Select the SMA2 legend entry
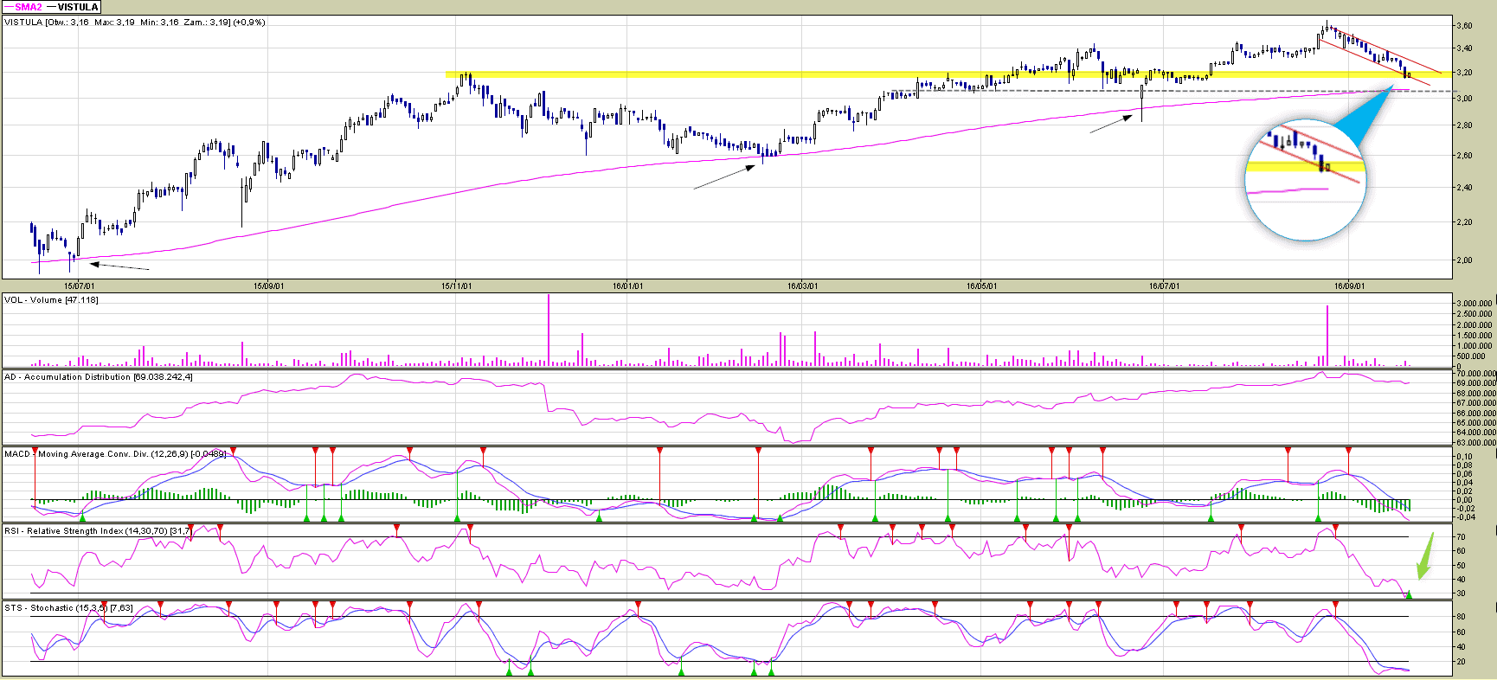The width and height of the screenshot is (1497, 680). [x=23, y=7]
